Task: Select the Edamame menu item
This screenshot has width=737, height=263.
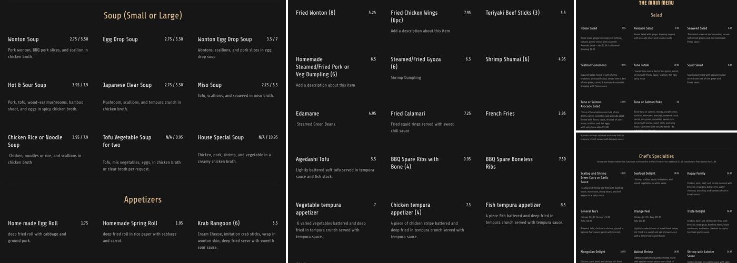Action: pos(307,114)
